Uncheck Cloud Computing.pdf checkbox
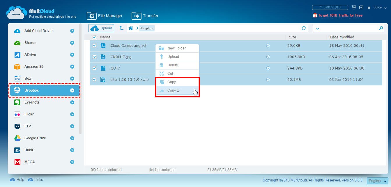 coord(94,46)
